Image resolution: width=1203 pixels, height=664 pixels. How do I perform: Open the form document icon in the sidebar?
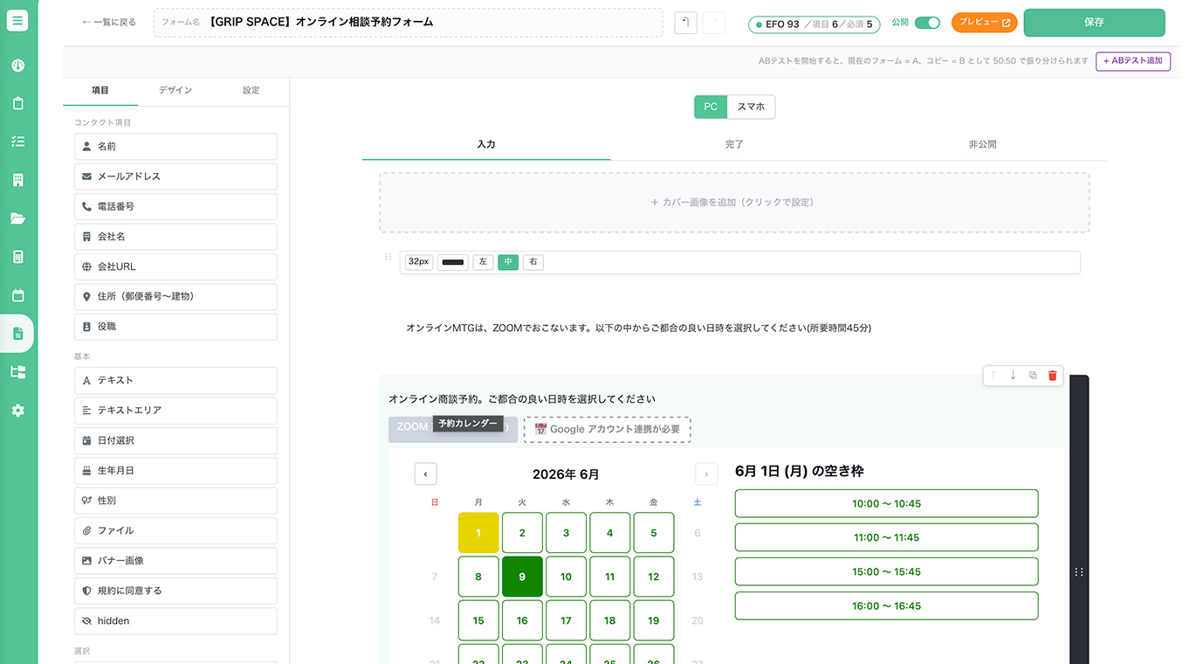pyautogui.click(x=17, y=334)
